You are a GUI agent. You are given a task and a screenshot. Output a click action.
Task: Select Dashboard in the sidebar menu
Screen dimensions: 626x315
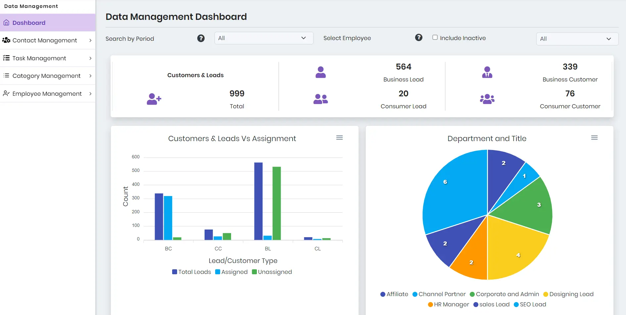tap(29, 23)
